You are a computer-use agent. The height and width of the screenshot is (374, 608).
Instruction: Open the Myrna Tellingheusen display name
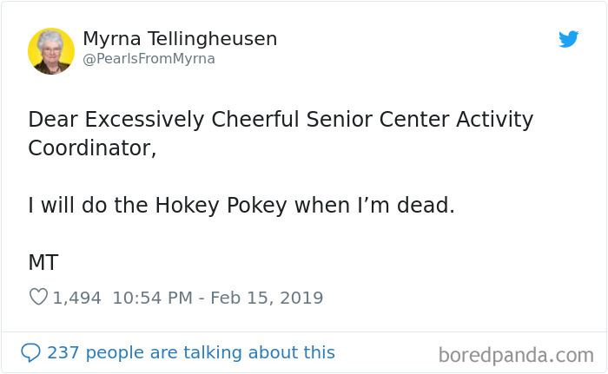pos(180,39)
